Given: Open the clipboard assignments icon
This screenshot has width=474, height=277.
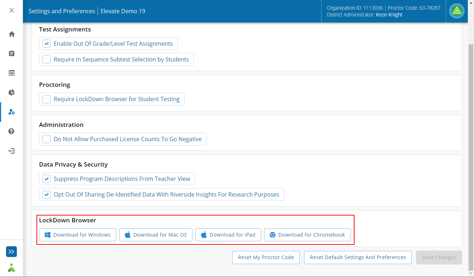Looking at the screenshot, I should point(12,53).
